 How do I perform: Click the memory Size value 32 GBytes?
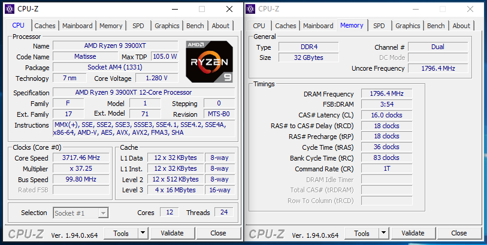click(x=308, y=58)
